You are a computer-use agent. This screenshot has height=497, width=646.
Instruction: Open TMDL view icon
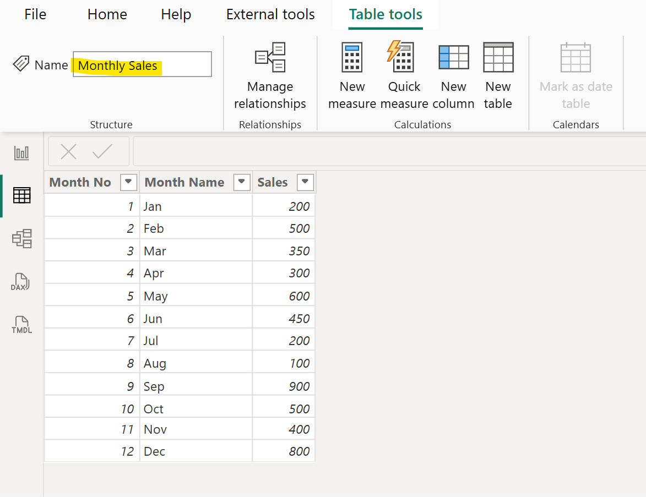click(x=21, y=325)
